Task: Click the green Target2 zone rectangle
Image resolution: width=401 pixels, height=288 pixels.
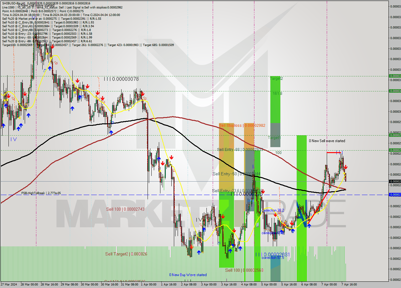Action: click(x=275, y=100)
